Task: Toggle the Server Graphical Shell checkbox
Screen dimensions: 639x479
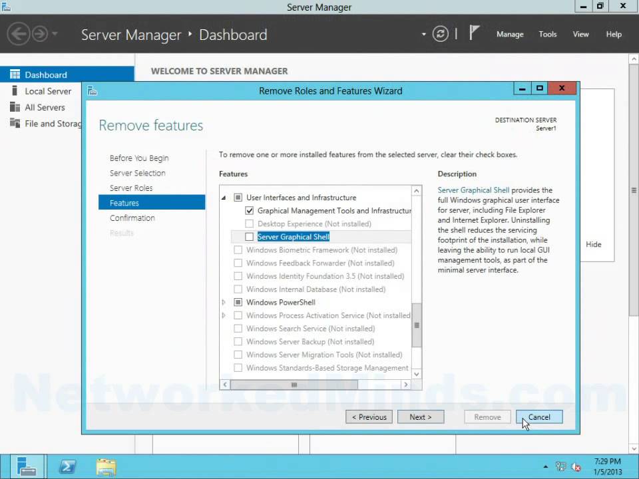Action: tap(250, 237)
